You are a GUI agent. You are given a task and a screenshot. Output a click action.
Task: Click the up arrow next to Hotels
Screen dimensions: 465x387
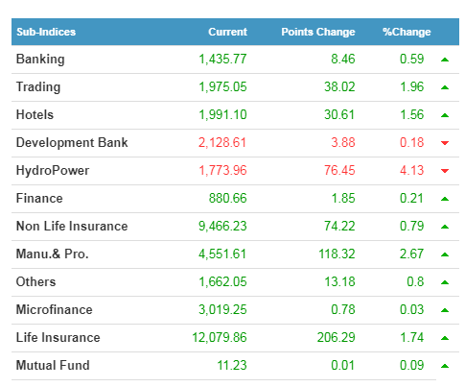click(x=445, y=115)
